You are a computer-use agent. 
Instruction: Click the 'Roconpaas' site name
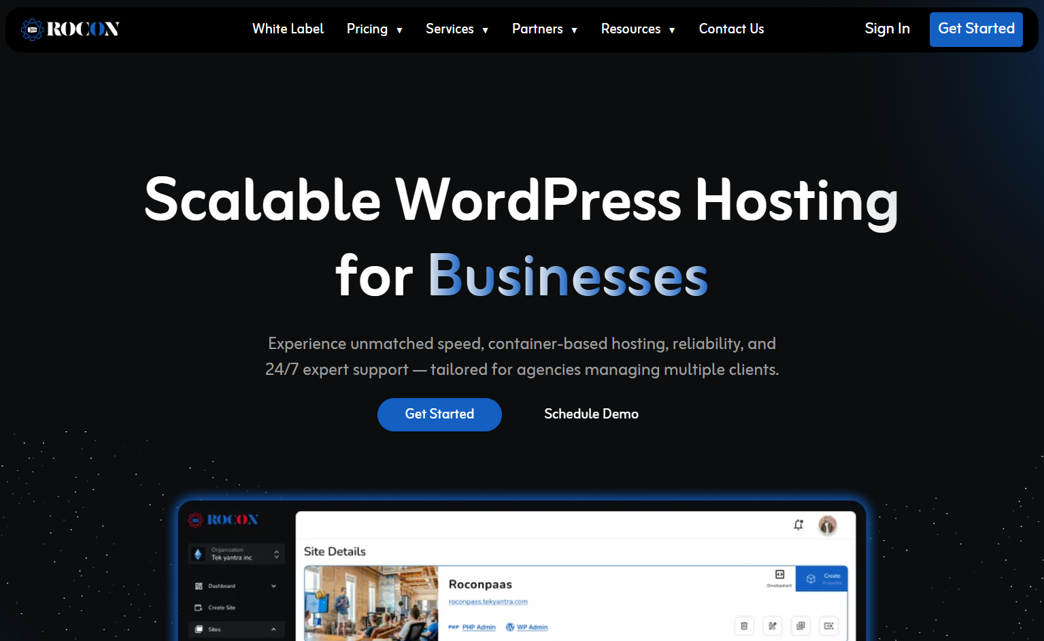480,585
